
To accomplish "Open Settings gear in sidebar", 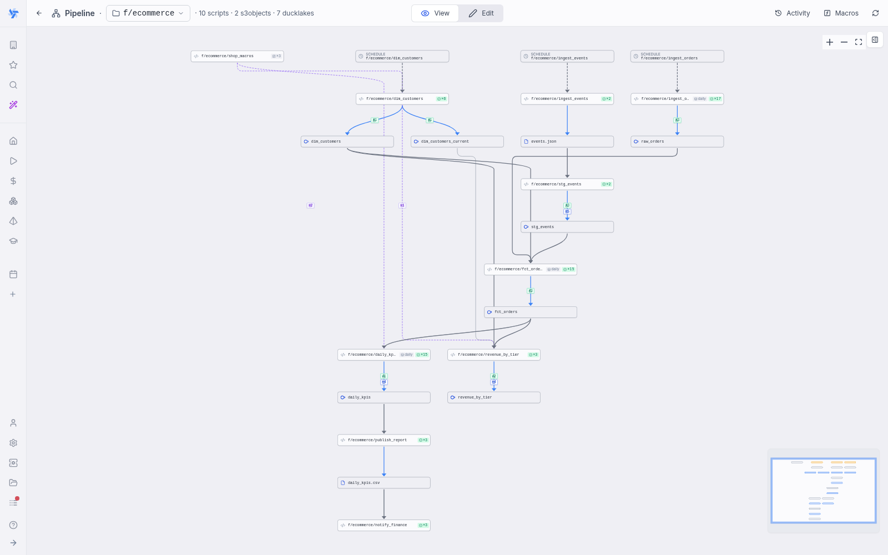I will pyautogui.click(x=13, y=443).
